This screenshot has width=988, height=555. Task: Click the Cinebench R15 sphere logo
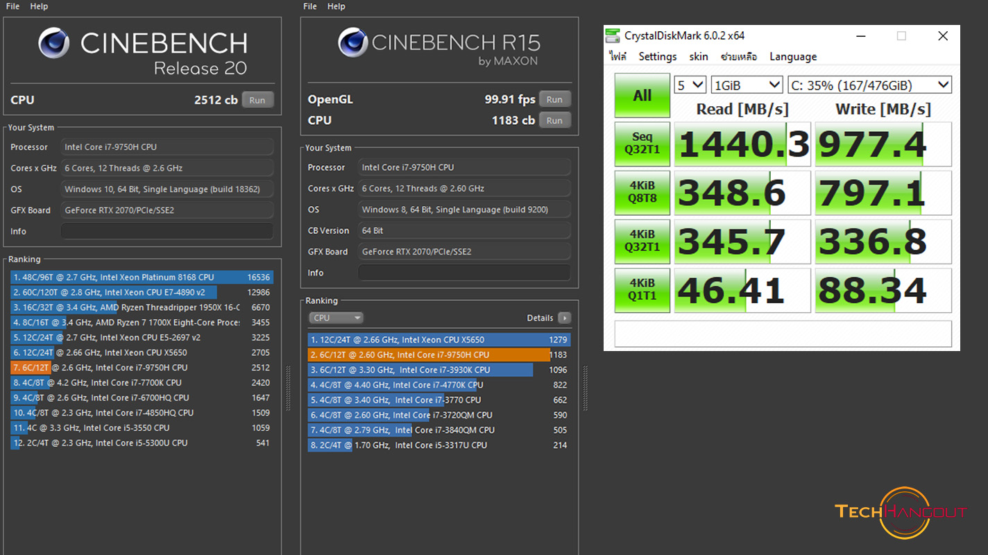coord(352,42)
